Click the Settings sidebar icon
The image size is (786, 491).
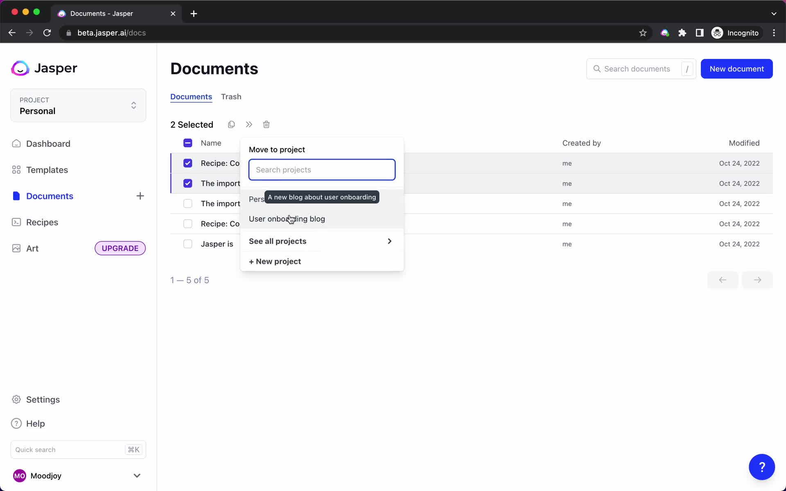pos(16,399)
